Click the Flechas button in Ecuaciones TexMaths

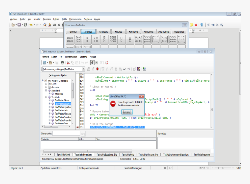point(119,32)
